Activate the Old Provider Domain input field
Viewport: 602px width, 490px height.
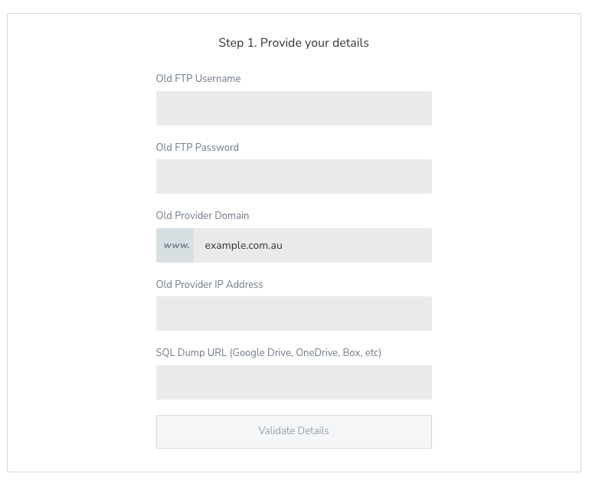coord(312,246)
